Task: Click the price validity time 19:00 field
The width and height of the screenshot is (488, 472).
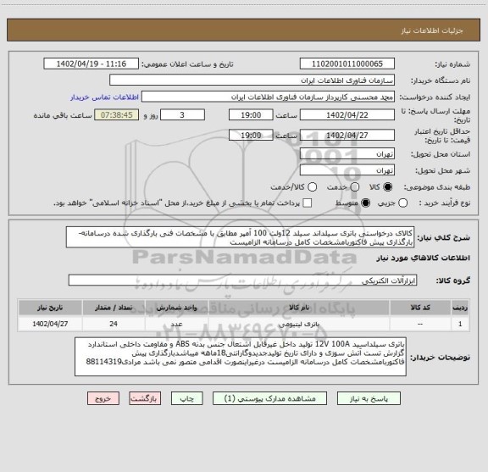Action: (251, 135)
